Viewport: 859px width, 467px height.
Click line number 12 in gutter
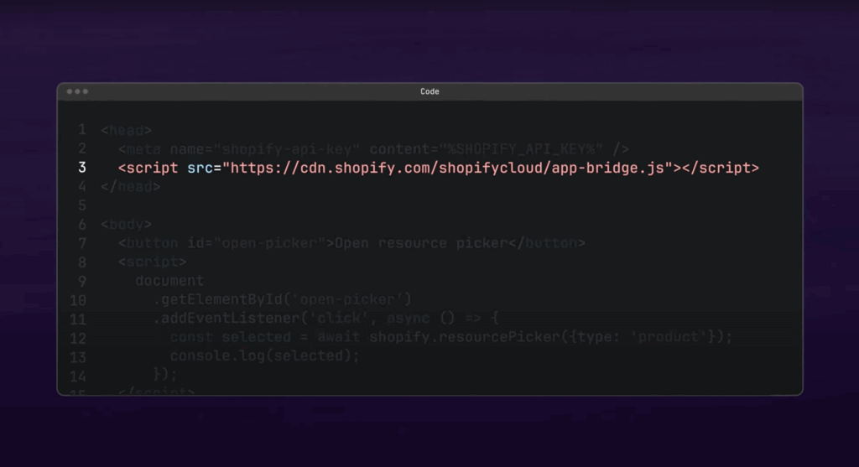78,338
